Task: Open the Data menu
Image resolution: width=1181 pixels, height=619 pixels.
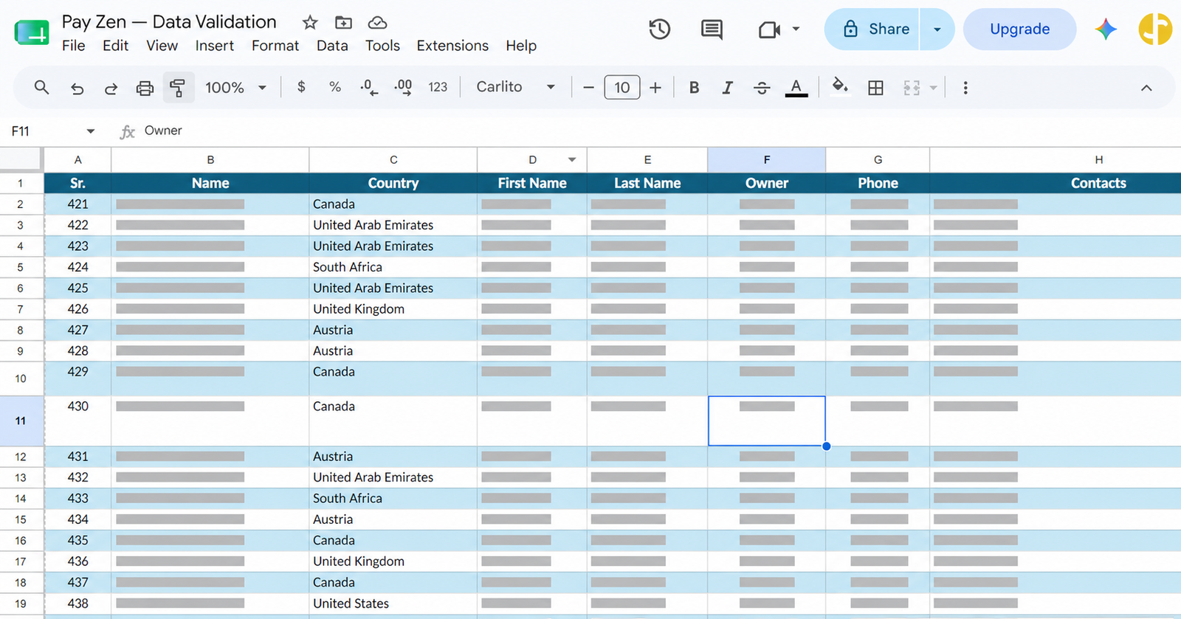Action: [332, 46]
